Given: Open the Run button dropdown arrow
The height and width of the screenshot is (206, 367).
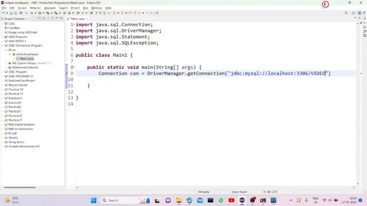Looking at the screenshot, I should pos(44,13).
